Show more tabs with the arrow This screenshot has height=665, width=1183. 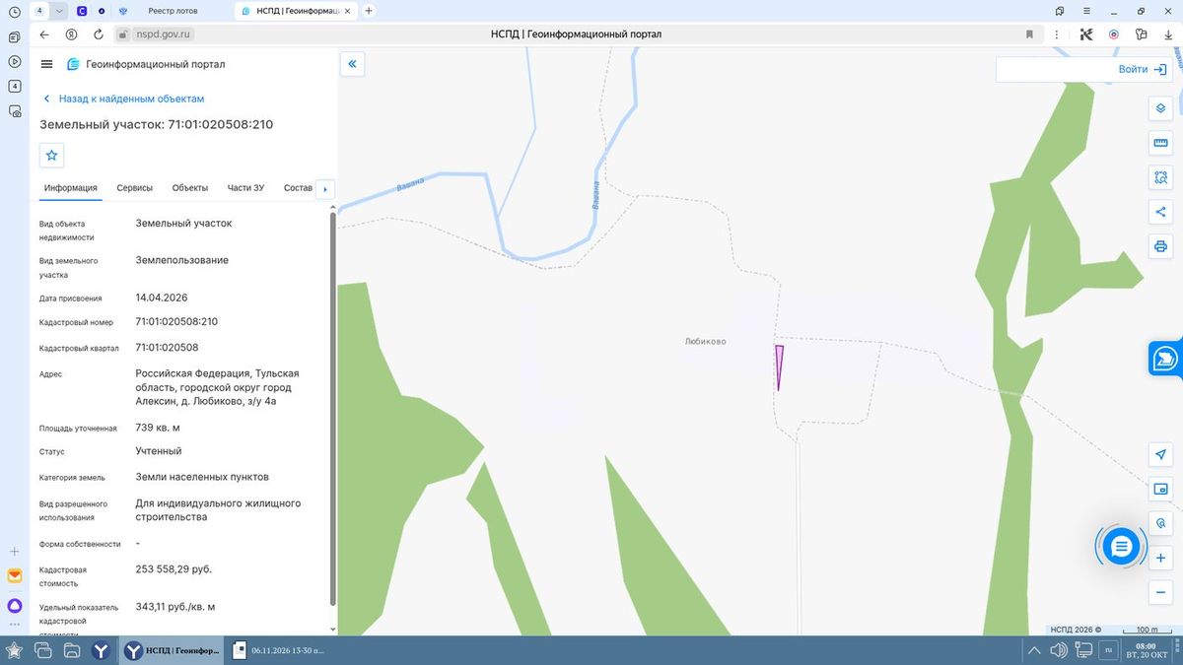tap(324, 188)
